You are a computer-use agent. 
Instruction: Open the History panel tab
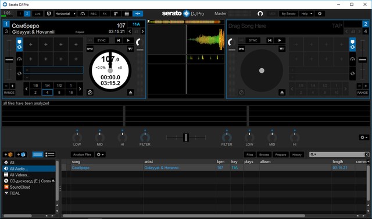(297, 154)
